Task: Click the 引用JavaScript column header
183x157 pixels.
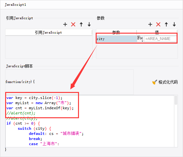Action: point(48,32)
